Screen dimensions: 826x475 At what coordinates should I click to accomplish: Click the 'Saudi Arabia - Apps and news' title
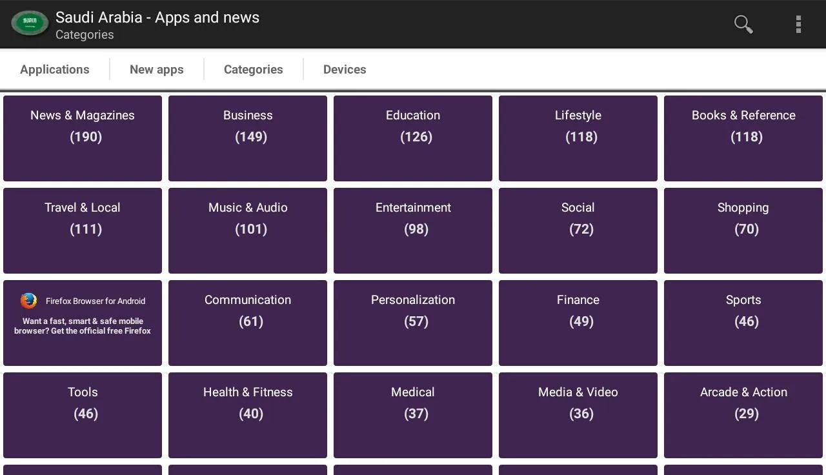coord(157,17)
